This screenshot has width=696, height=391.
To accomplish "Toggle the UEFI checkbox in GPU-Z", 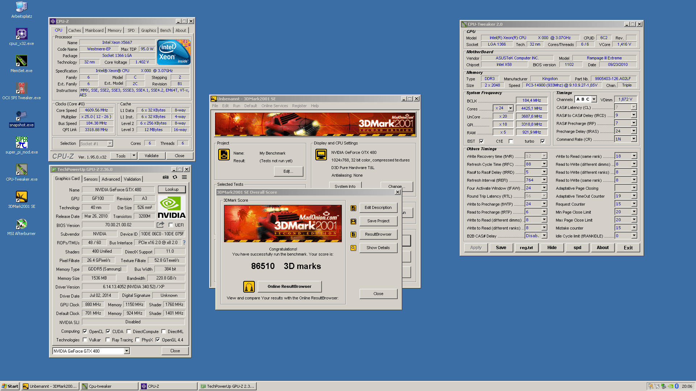I will [x=171, y=225].
